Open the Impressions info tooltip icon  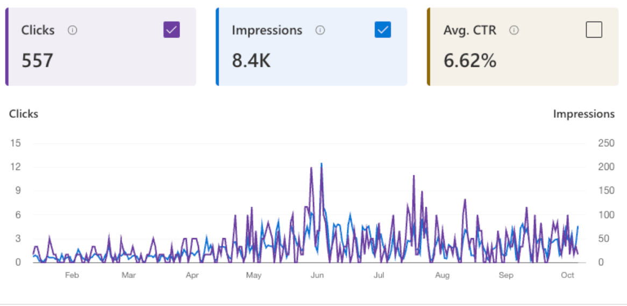point(320,31)
